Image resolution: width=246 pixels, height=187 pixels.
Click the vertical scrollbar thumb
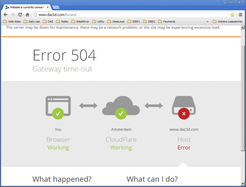click(243, 98)
